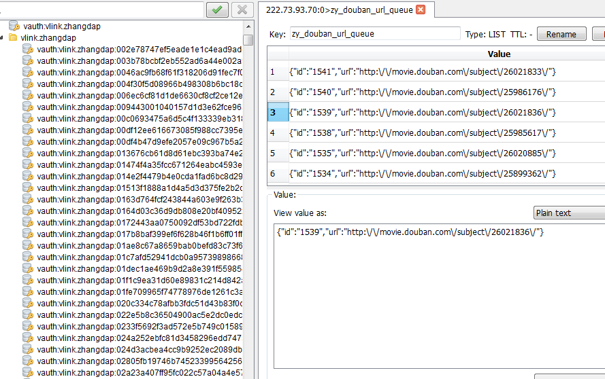
Task: Click key icon for 0163d764fcf243844a603e9f263b
Action: pos(28,199)
